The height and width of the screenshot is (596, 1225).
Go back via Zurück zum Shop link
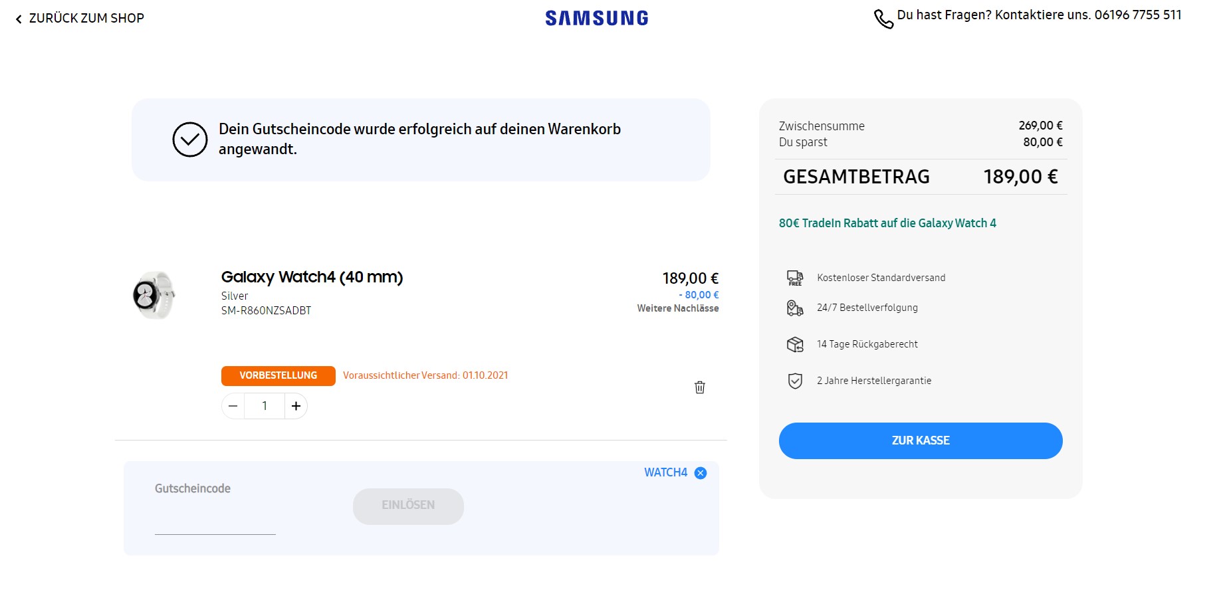click(80, 19)
